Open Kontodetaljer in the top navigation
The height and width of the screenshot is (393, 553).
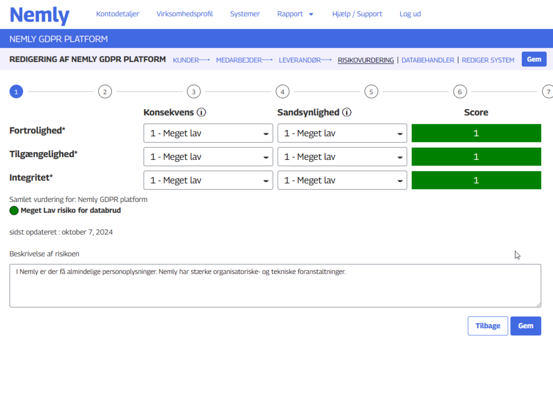(x=117, y=14)
